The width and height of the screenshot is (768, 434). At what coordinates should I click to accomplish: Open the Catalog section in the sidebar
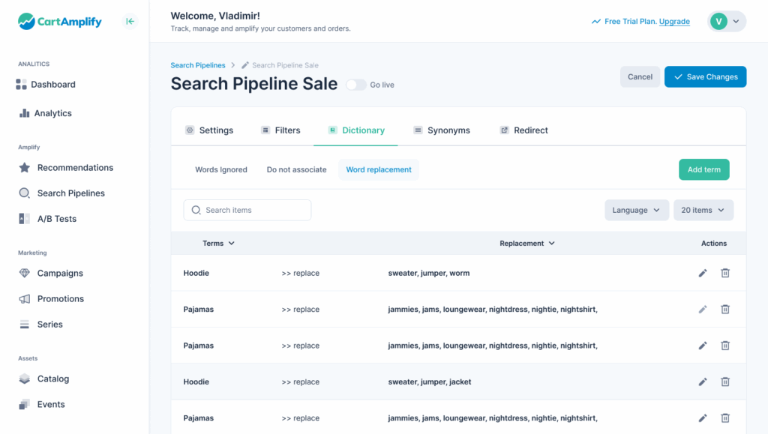point(52,379)
